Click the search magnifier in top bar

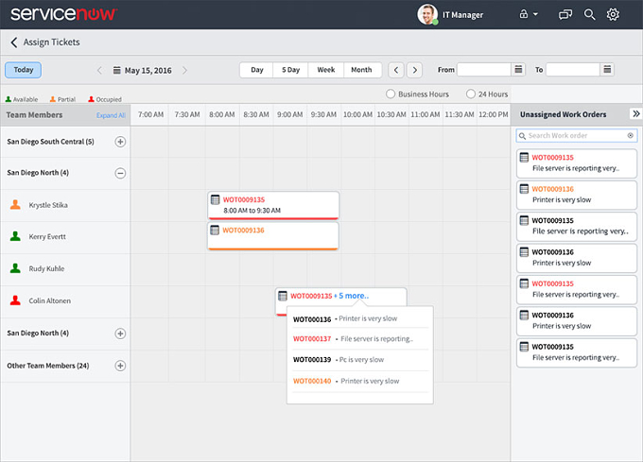tap(589, 14)
